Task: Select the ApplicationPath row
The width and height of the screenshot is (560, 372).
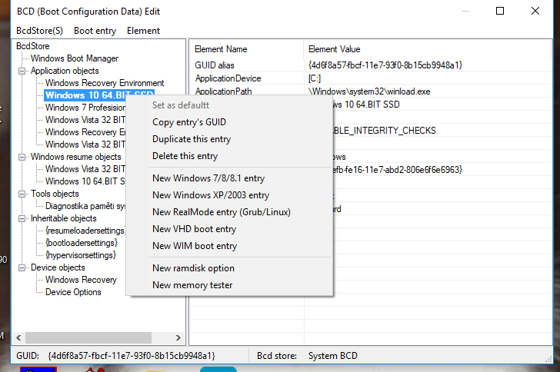Action: pyautogui.click(x=371, y=91)
